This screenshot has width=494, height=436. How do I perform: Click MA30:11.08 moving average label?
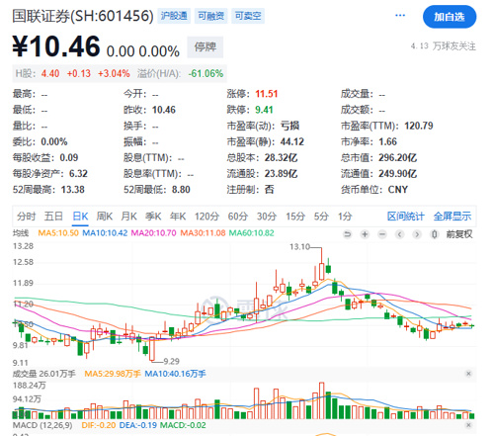coord(203,233)
